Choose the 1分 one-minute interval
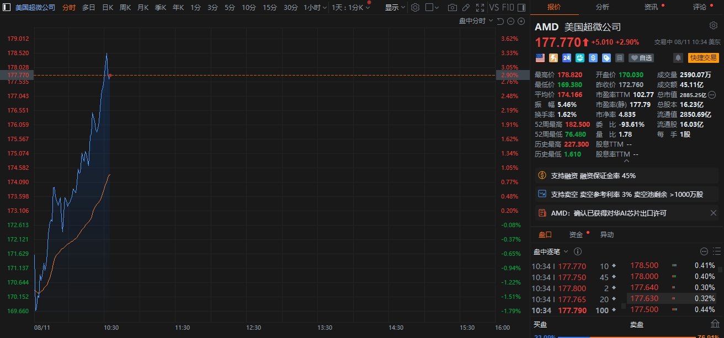 [x=195, y=8]
